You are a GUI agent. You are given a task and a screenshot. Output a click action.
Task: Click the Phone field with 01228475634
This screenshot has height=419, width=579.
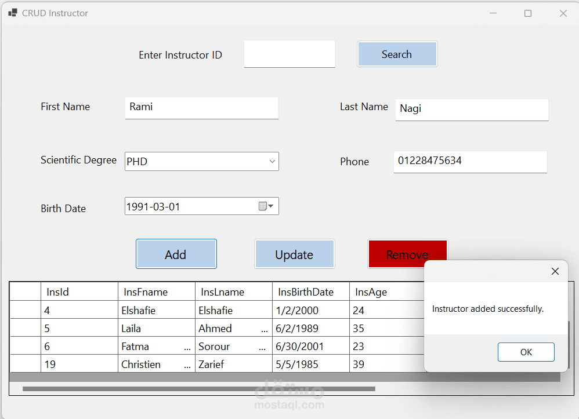(x=470, y=162)
